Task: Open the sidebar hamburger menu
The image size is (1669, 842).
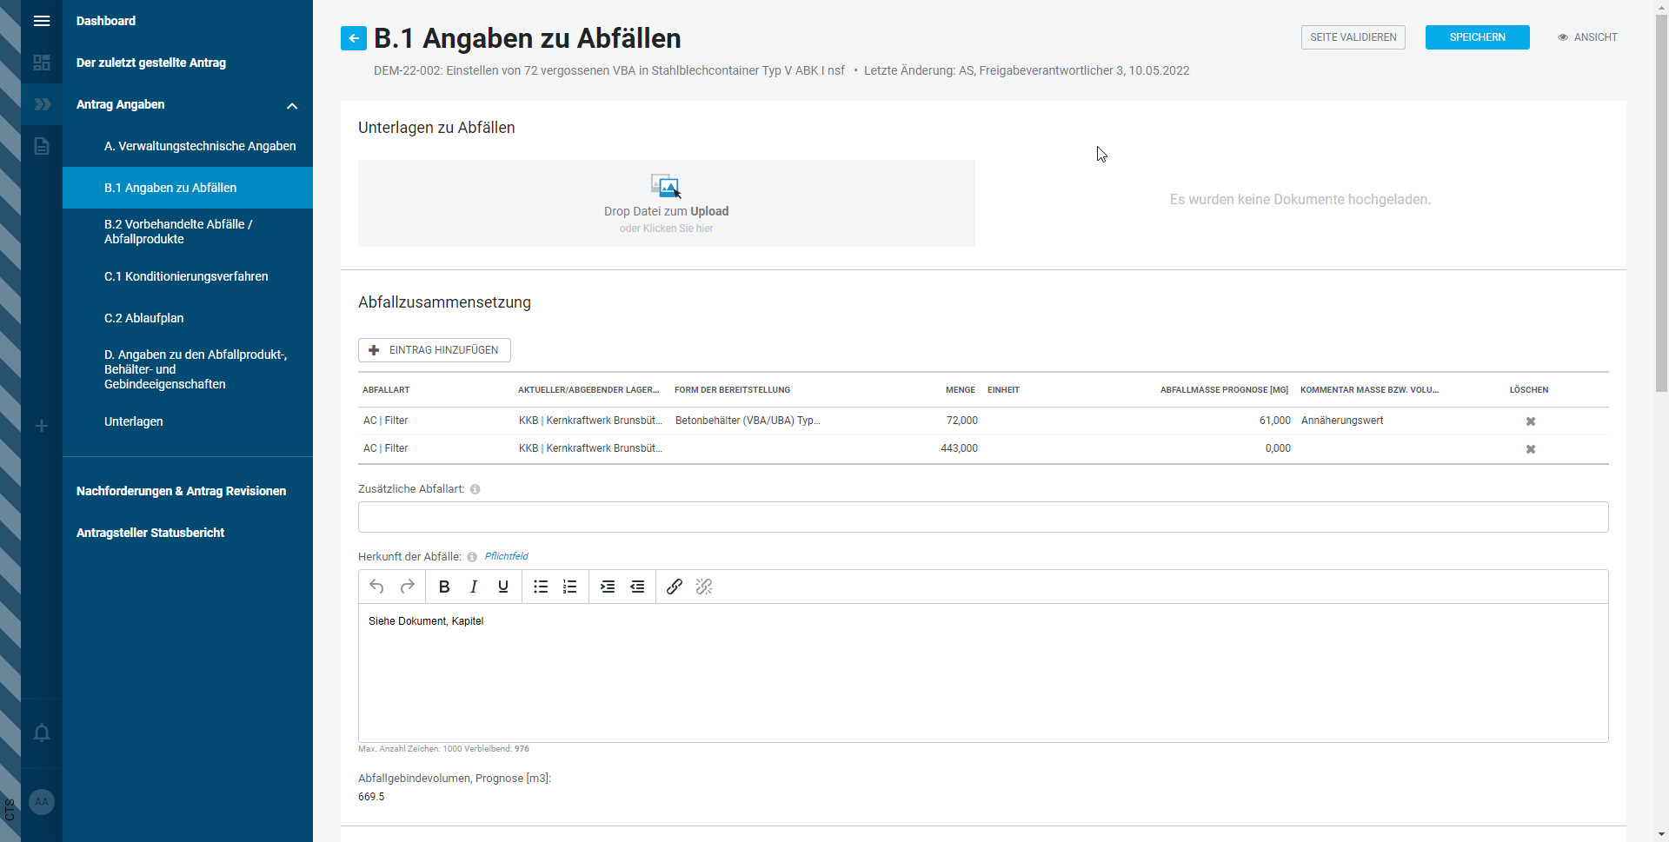Action: (41, 20)
